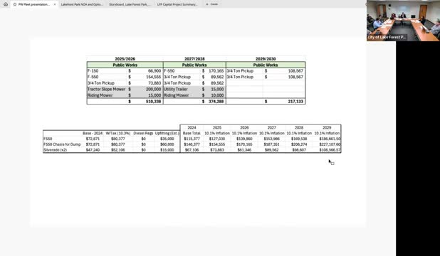440x256 pixels.
Task: Select the 2025/2026 column heading
Action: coord(125,59)
